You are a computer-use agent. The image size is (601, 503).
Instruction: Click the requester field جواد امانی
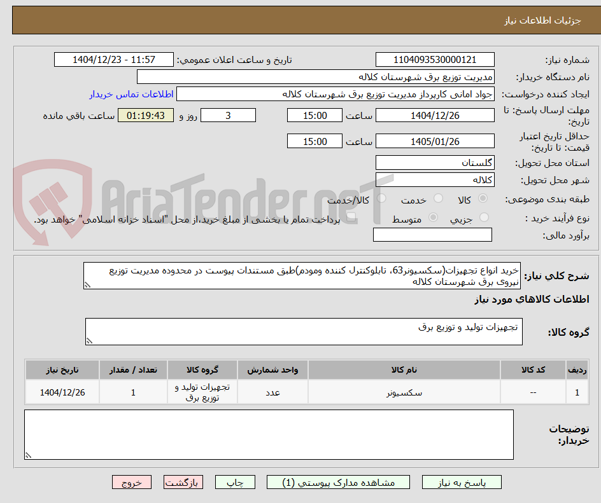[336, 94]
